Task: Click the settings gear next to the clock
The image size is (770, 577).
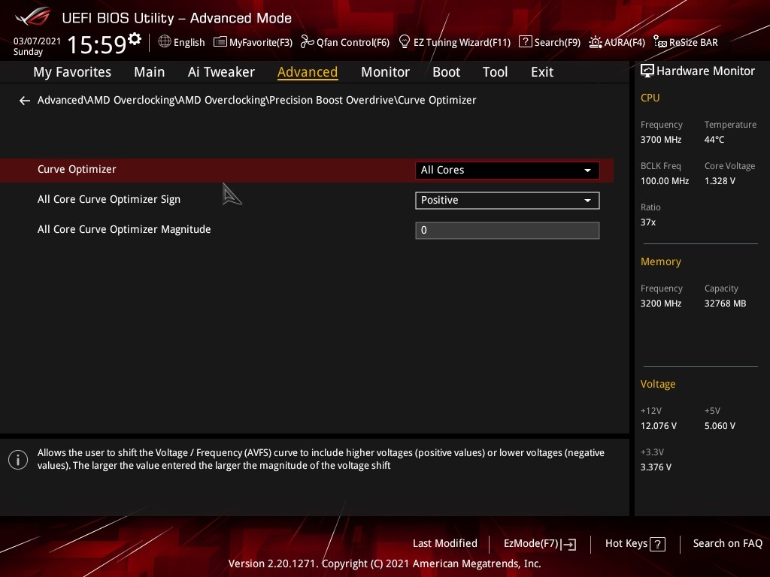Action: pyautogui.click(x=135, y=39)
